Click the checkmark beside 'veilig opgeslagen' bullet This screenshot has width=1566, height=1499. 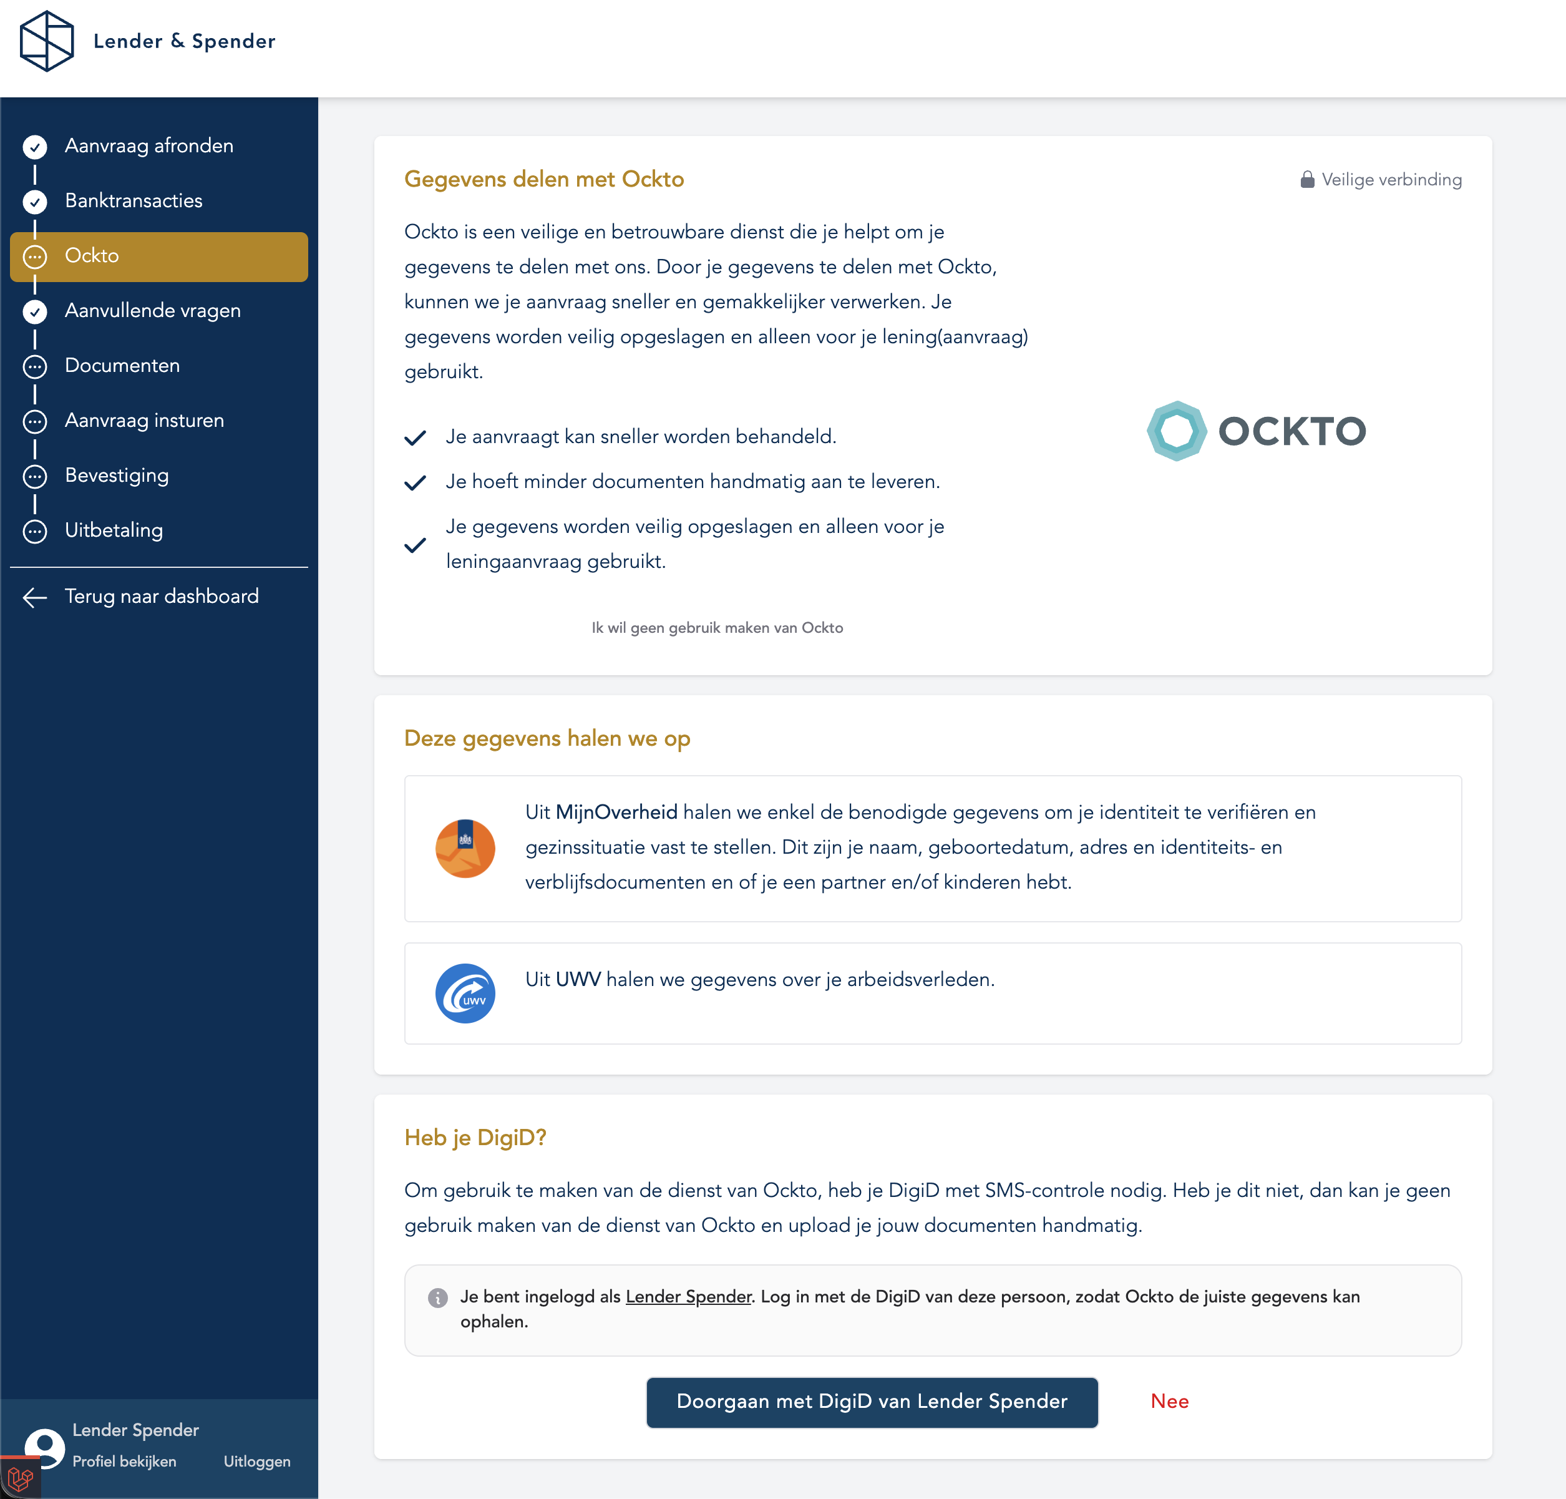[415, 546]
